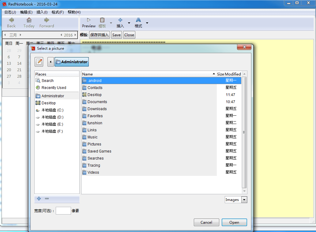Click Save in template bar
The width and height of the screenshot is (316, 232).
pos(116,35)
